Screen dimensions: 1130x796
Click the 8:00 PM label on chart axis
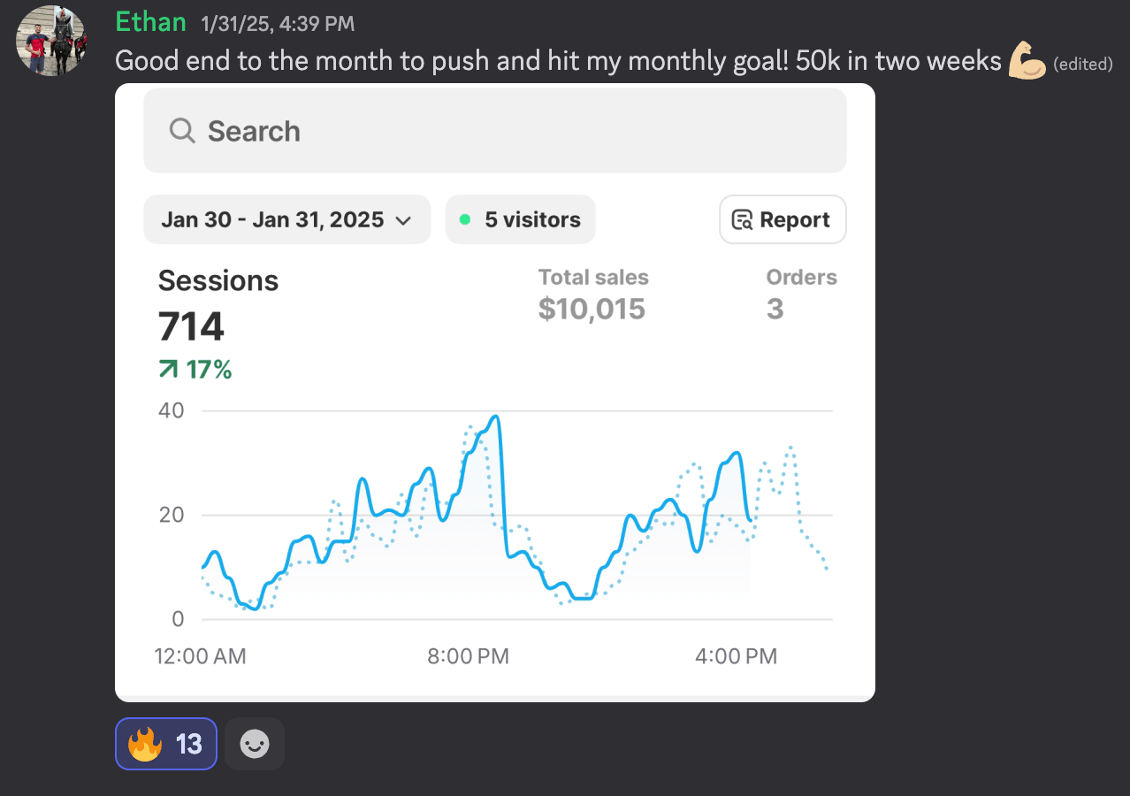coord(466,656)
